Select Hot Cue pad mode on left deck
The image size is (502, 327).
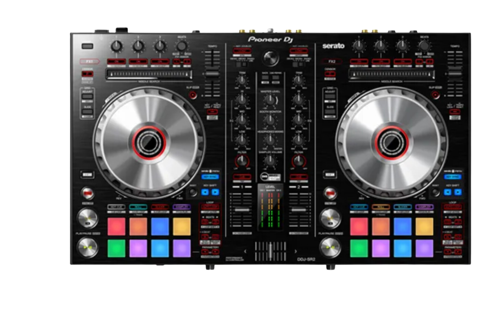[116, 207]
